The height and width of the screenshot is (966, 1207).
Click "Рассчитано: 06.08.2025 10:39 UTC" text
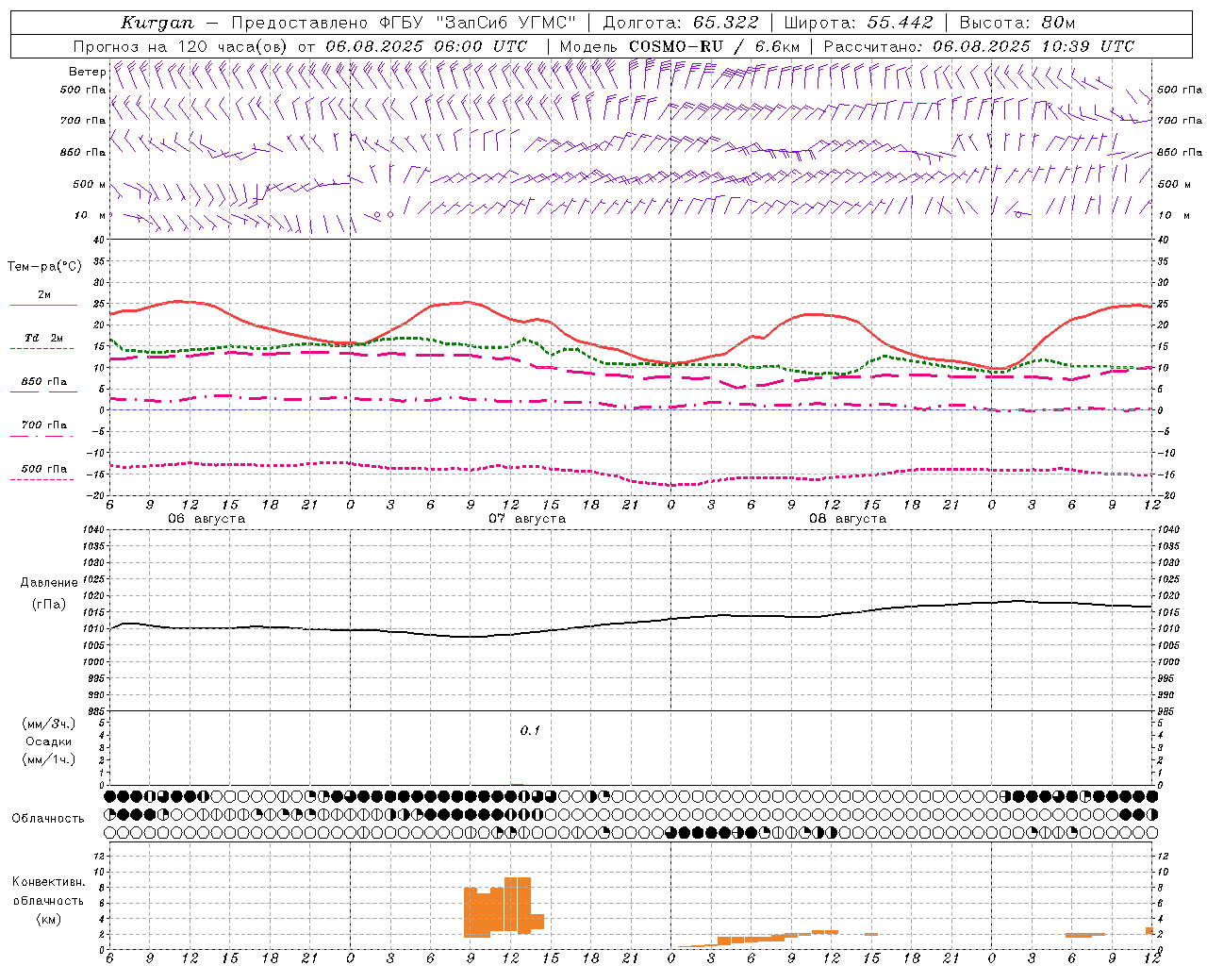[x=979, y=46]
